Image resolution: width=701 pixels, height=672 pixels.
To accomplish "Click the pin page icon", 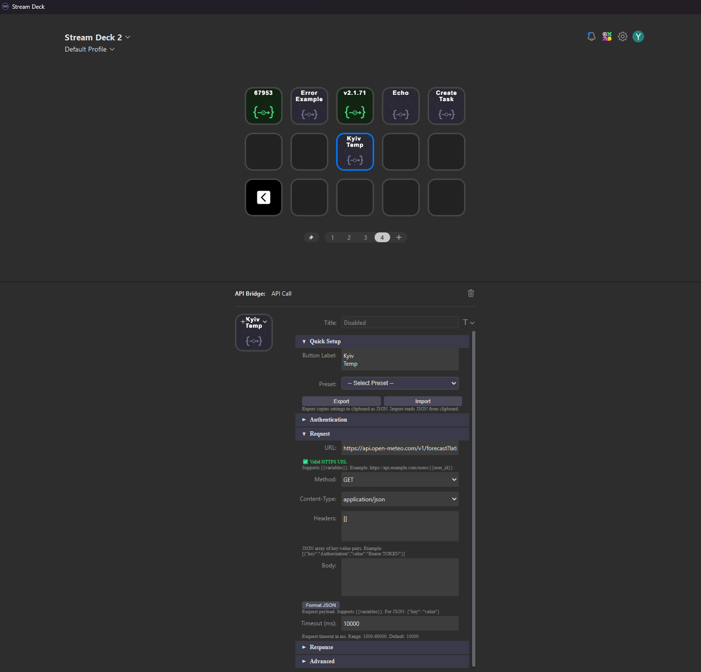I will (311, 237).
